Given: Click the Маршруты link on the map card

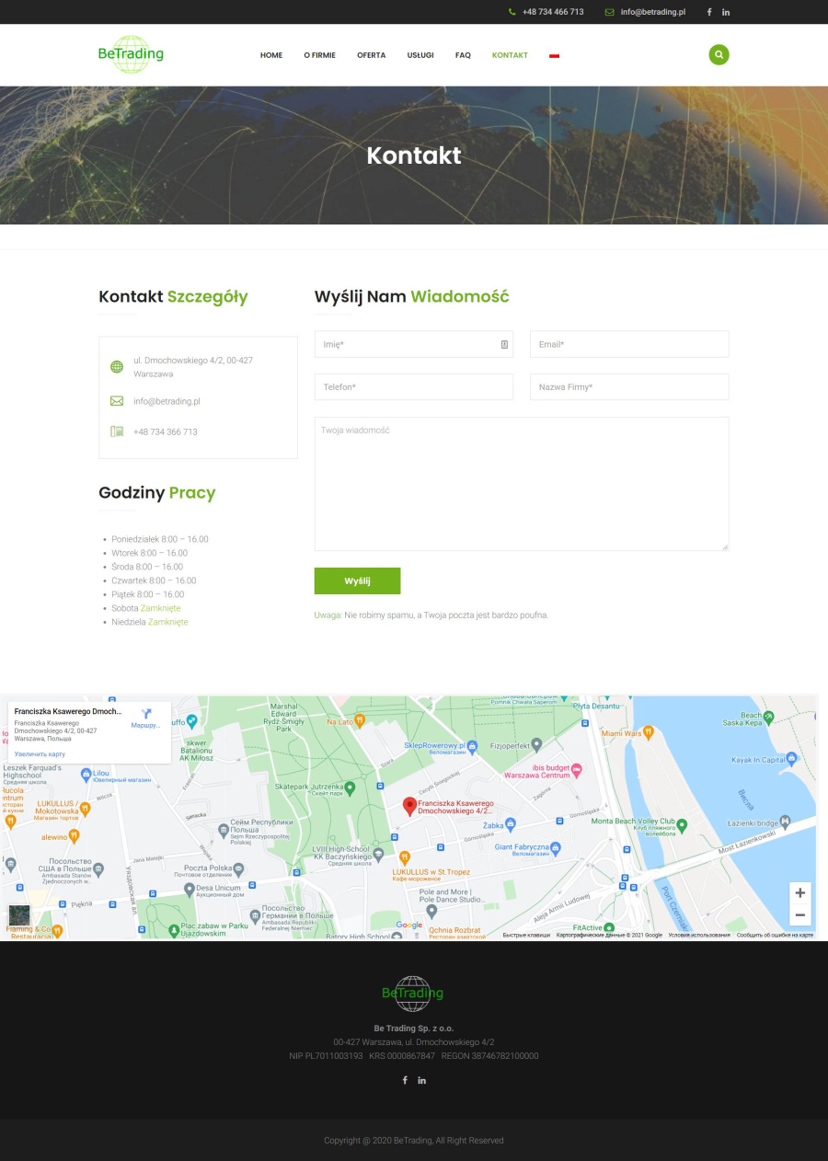Looking at the screenshot, I should click(x=147, y=726).
